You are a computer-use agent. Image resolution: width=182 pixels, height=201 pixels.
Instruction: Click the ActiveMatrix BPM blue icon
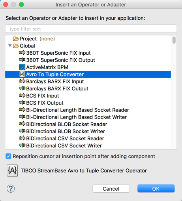[x=22, y=67]
